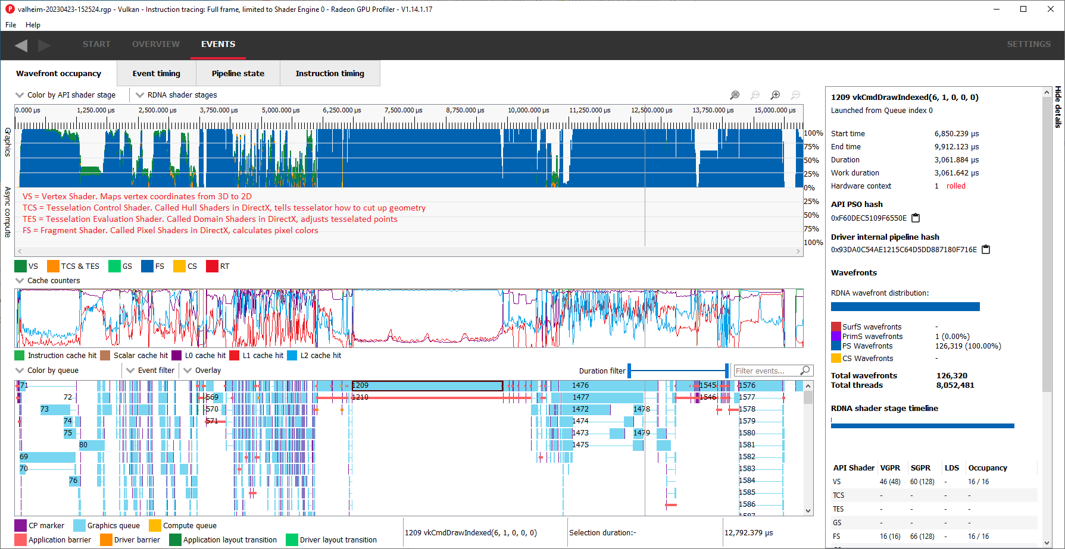The width and height of the screenshot is (1065, 549).
Task: Click the zoom reset magnifier icon
Action: click(x=755, y=95)
